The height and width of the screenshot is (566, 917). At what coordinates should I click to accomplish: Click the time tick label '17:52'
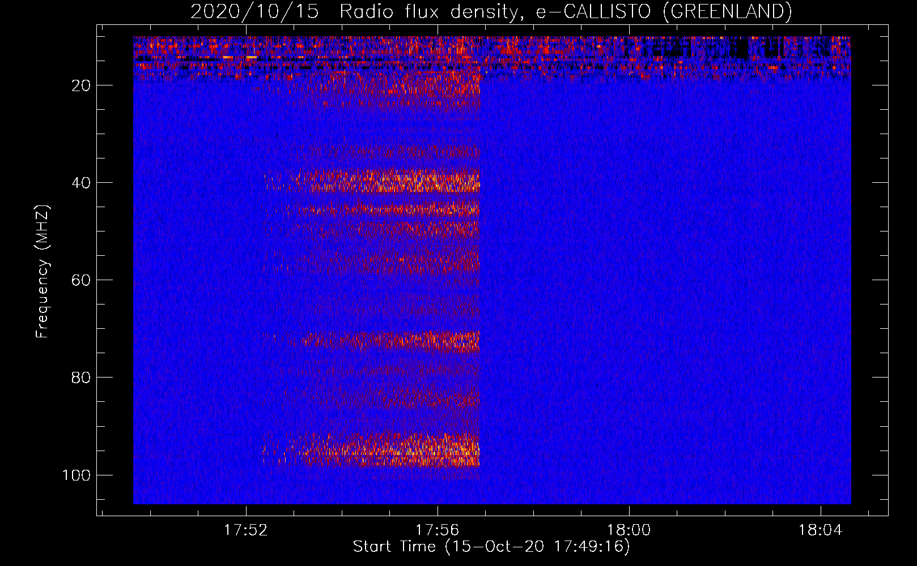click(245, 530)
